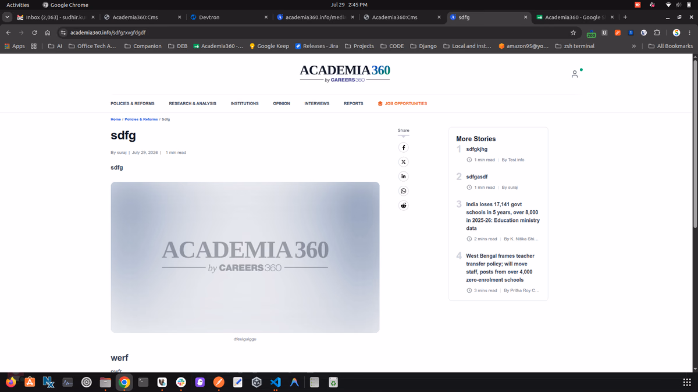Open Visual Studio Code from the dock
Viewport: 698px width, 392px height.
coord(276,382)
